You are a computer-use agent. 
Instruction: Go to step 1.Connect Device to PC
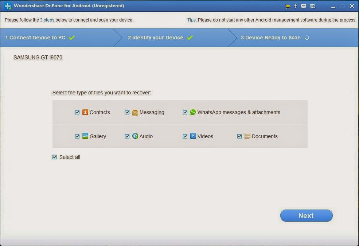pos(35,38)
